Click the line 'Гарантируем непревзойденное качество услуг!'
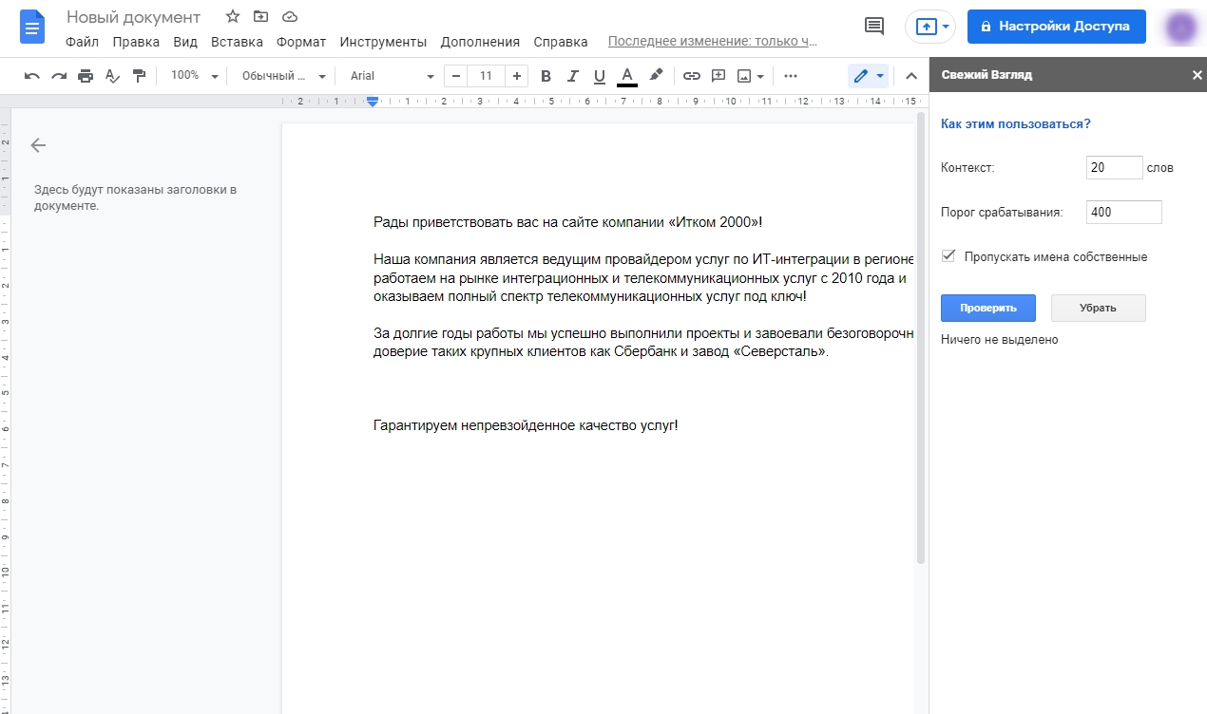The image size is (1207, 714). pos(526,424)
